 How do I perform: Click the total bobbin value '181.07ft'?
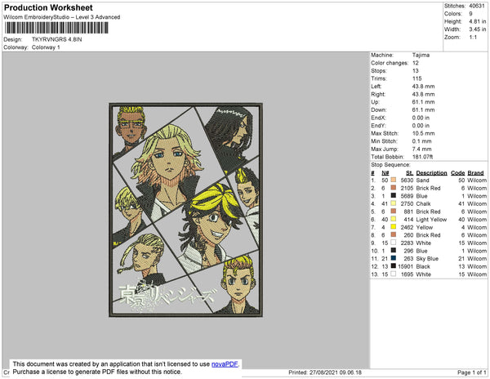tap(422, 157)
